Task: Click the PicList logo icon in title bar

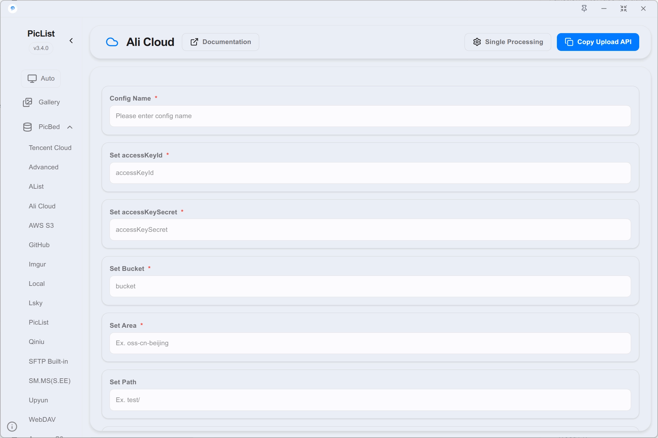Action: (x=13, y=8)
